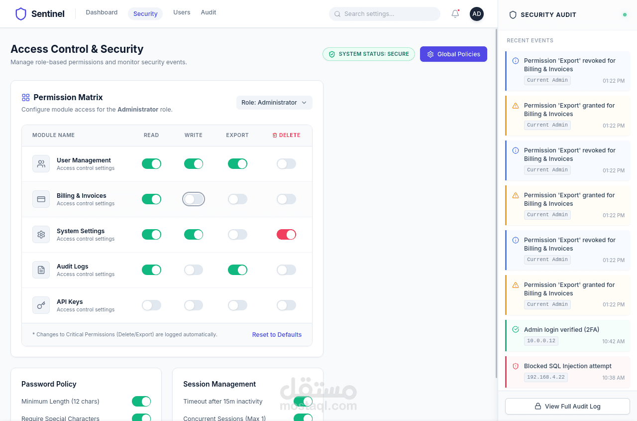This screenshot has height=421, width=637.
Task: Click the lock icon on View Full Audit Log
Action: [x=538, y=407]
